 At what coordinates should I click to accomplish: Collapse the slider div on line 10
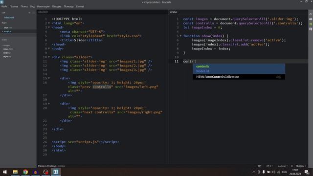(x=49, y=57)
